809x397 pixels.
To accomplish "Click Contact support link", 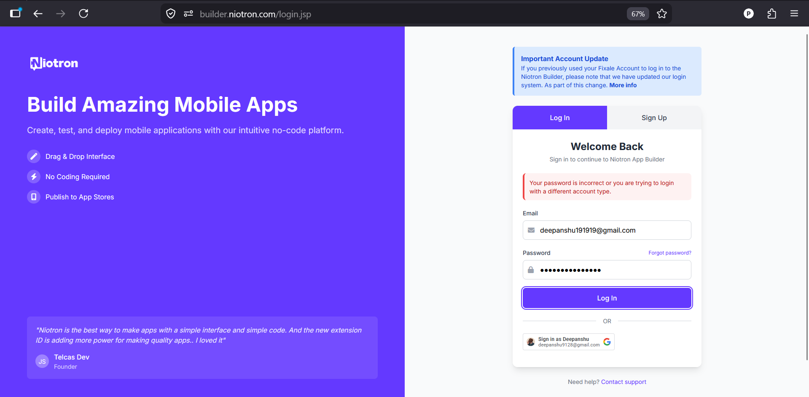I will (623, 382).
